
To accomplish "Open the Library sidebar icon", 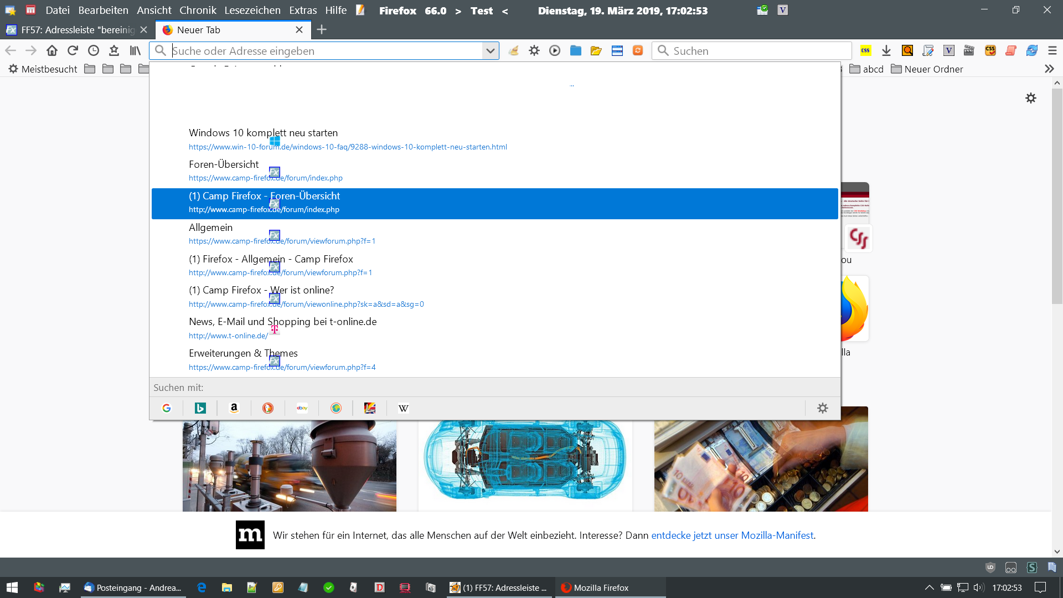I will [x=135, y=51].
